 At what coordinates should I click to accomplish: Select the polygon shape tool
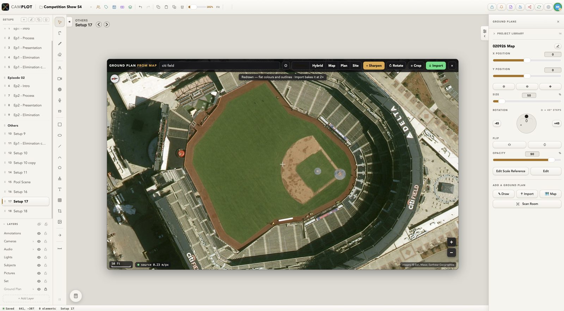coord(60,167)
